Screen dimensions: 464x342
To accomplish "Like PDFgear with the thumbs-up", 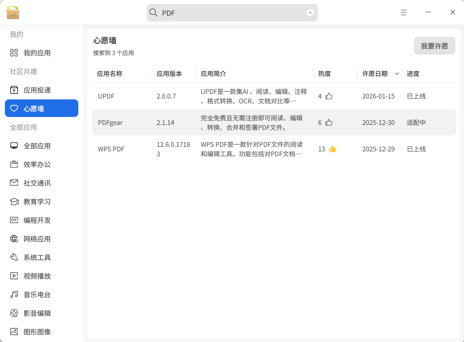I will [329, 122].
